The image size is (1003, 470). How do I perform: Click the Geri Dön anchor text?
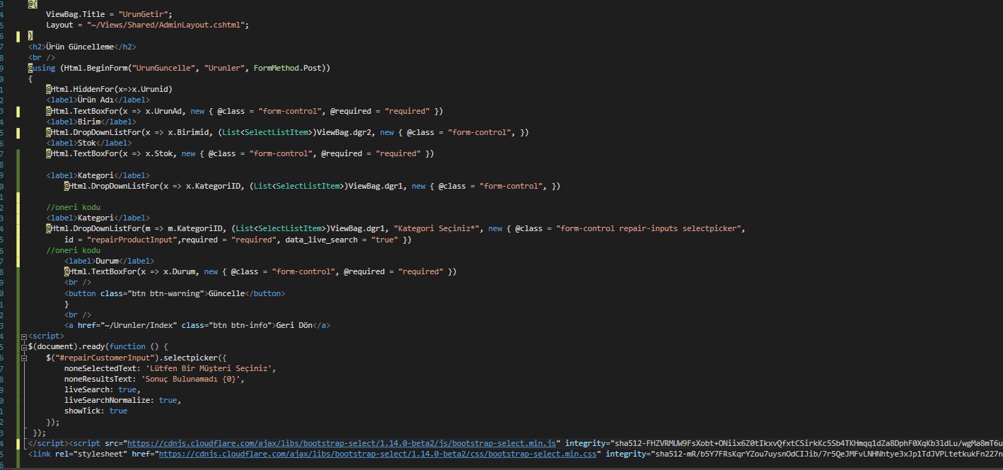tap(294, 325)
